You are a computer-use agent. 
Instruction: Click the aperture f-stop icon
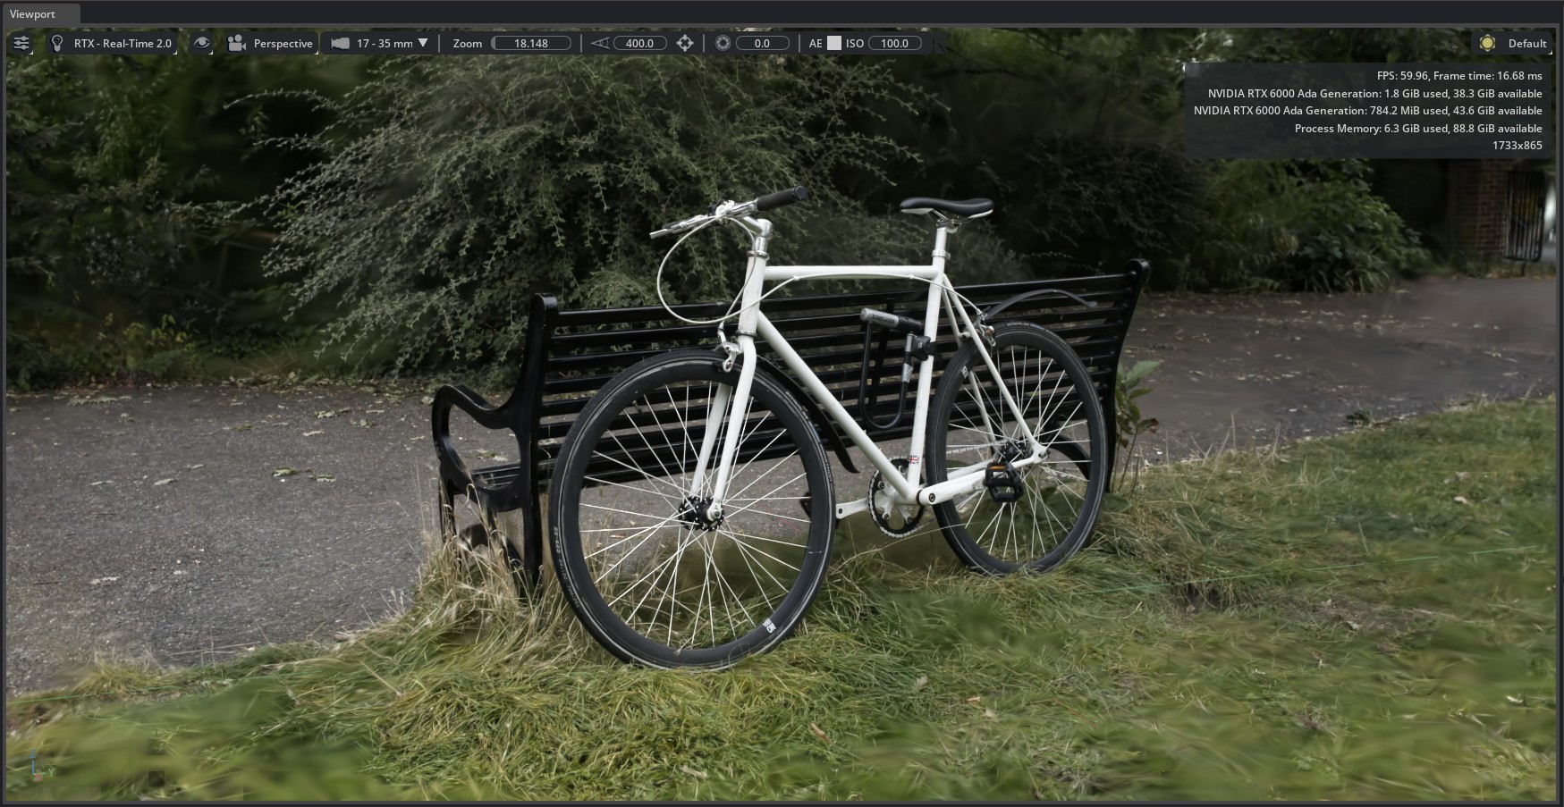723,43
